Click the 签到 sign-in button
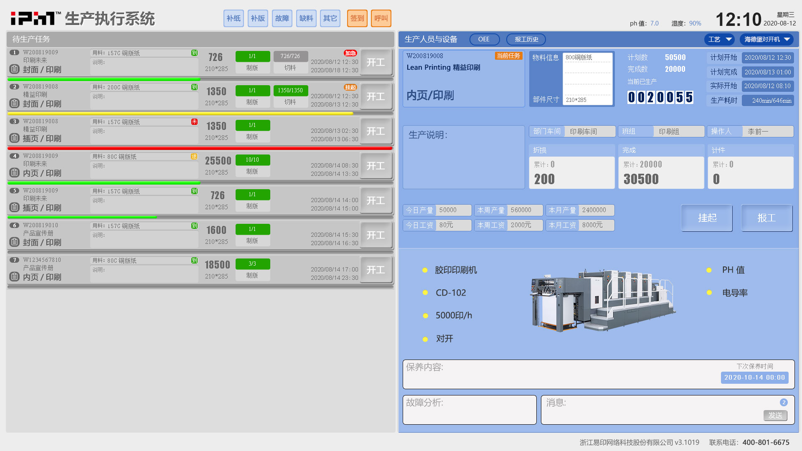 pyautogui.click(x=357, y=18)
